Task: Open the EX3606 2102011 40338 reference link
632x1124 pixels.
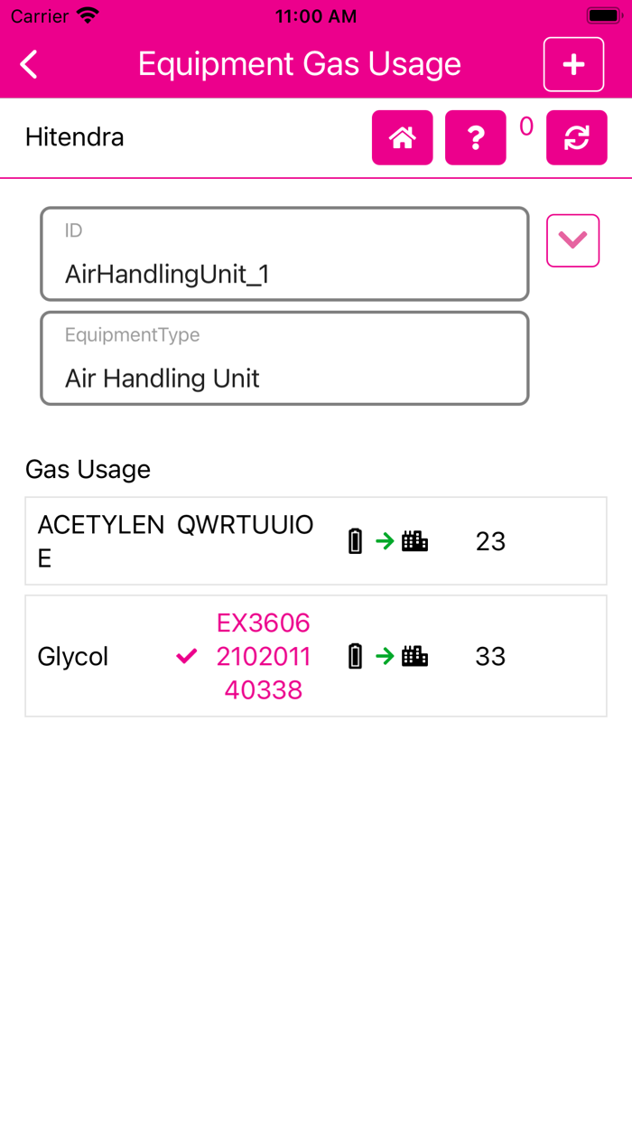Action: (263, 656)
